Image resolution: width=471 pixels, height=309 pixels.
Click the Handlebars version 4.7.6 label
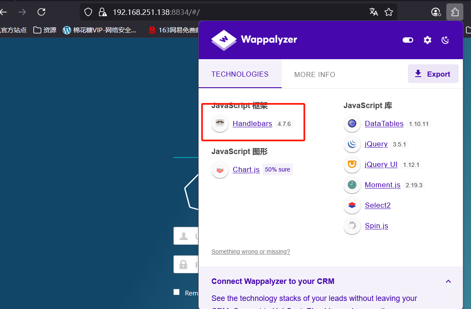(x=284, y=124)
